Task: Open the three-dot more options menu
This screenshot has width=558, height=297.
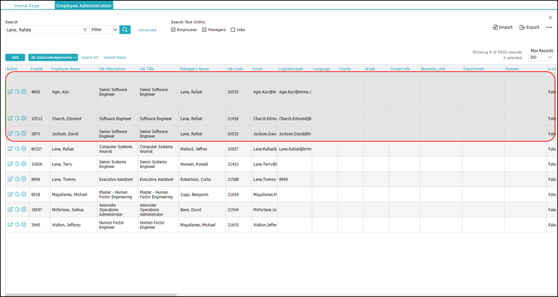Action: point(549,27)
